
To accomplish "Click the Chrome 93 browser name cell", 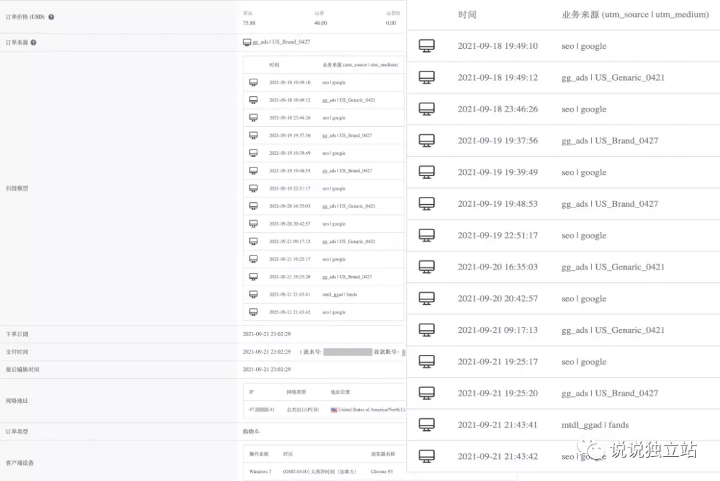I will click(381, 472).
